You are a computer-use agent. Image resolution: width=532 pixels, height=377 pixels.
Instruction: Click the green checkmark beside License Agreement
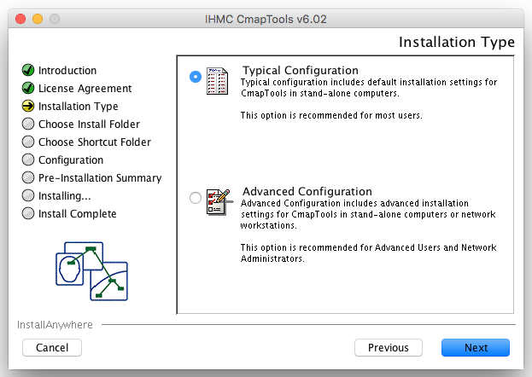pyautogui.click(x=28, y=89)
